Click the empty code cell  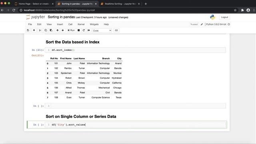135,106
